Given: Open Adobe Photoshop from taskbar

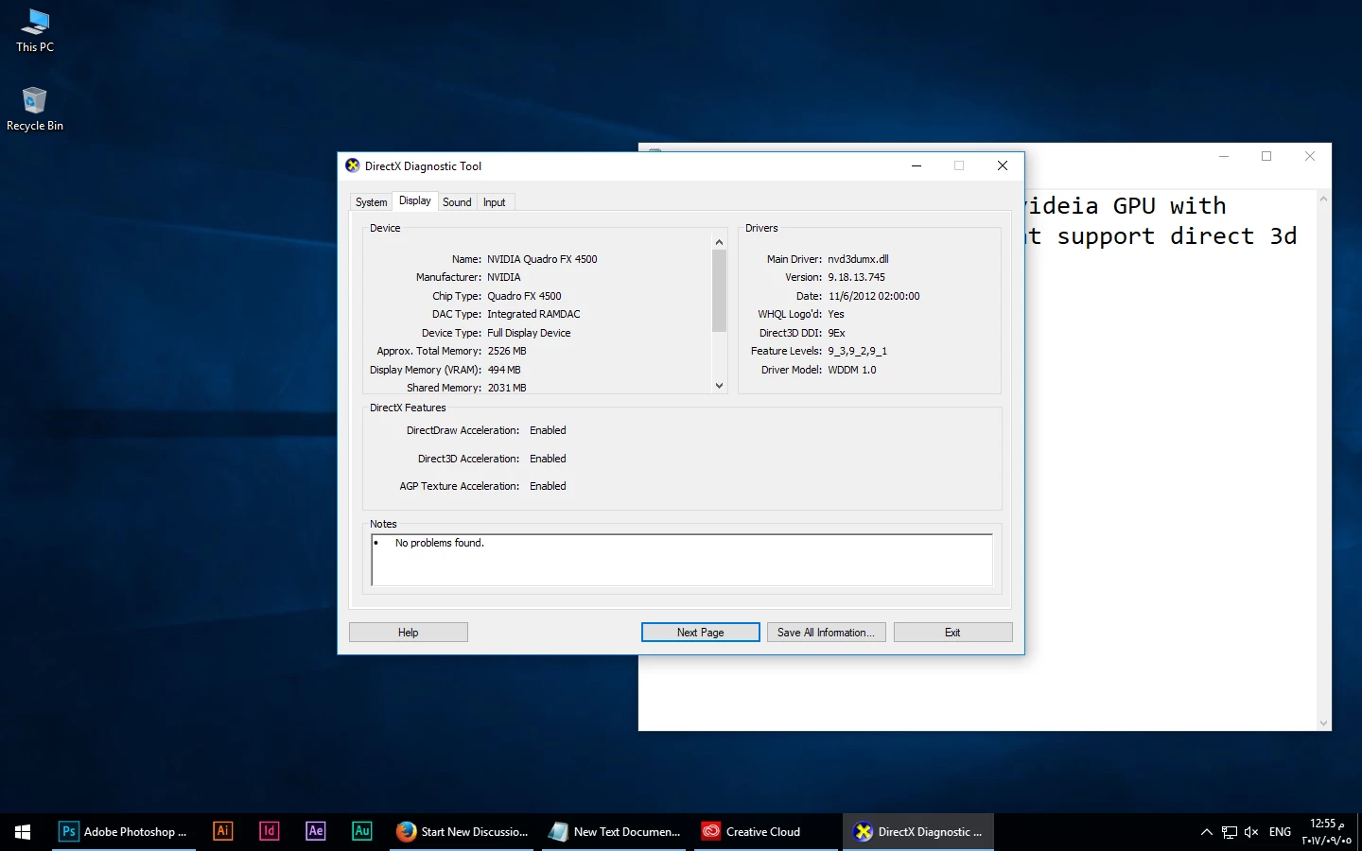Looking at the screenshot, I should click(123, 832).
